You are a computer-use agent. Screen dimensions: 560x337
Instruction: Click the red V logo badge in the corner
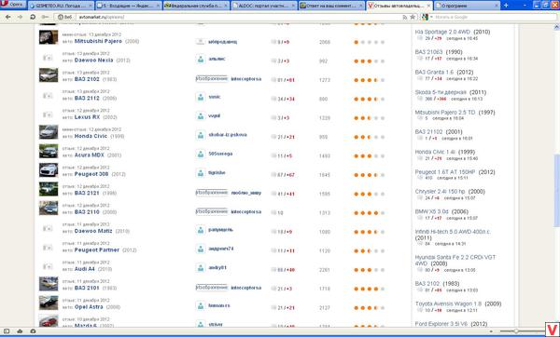click(x=553, y=330)
